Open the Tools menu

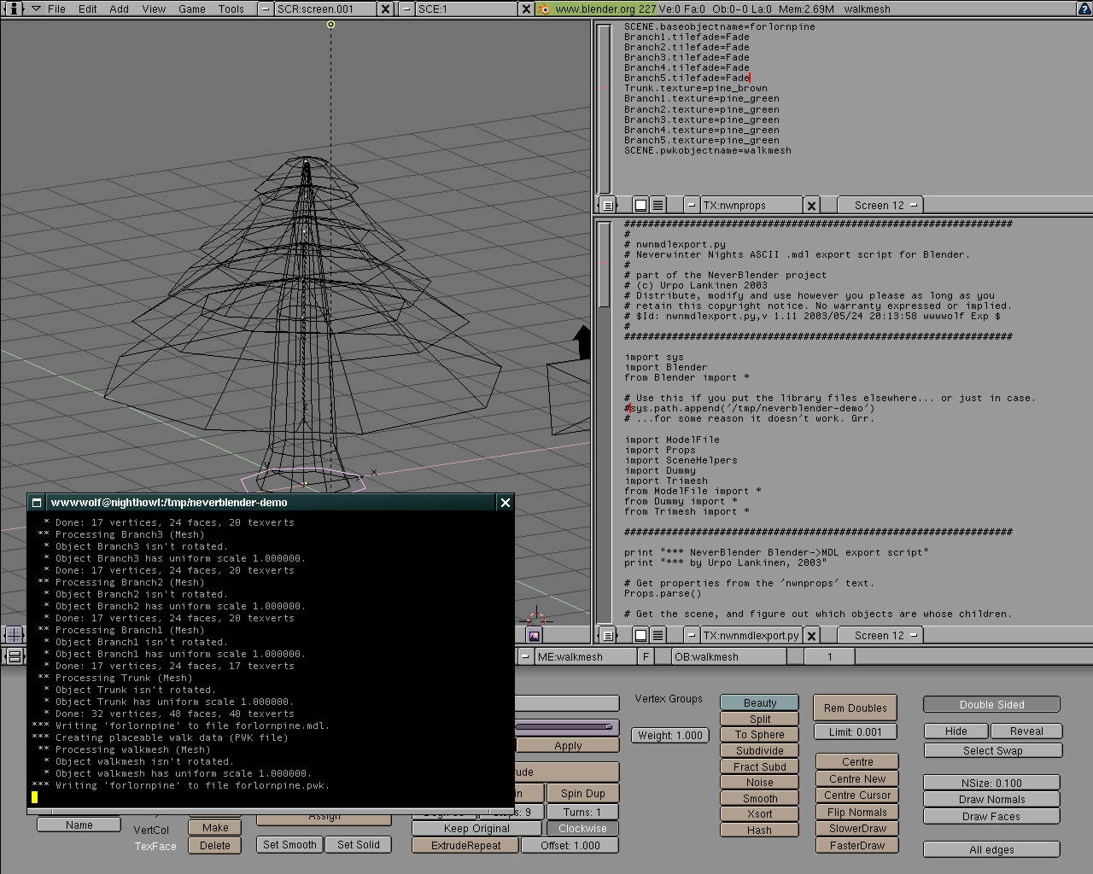(231, 9)
